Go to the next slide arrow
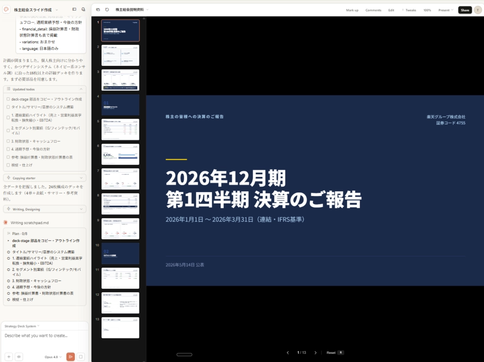The height and width of the screenshot is (362, 484). (x=315, y=353)
